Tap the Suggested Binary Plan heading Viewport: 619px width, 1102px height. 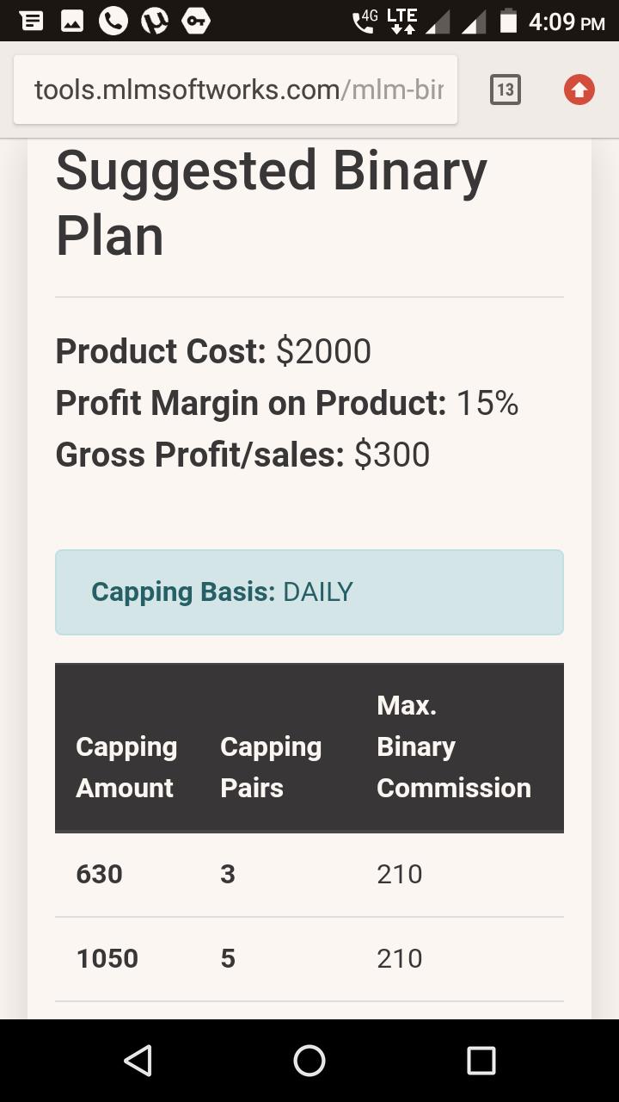(272, 203)
